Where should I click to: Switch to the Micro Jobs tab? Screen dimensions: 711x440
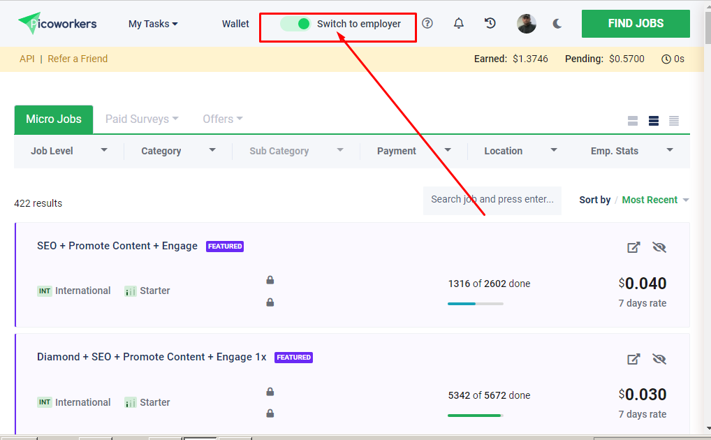(x=54, y=119)
